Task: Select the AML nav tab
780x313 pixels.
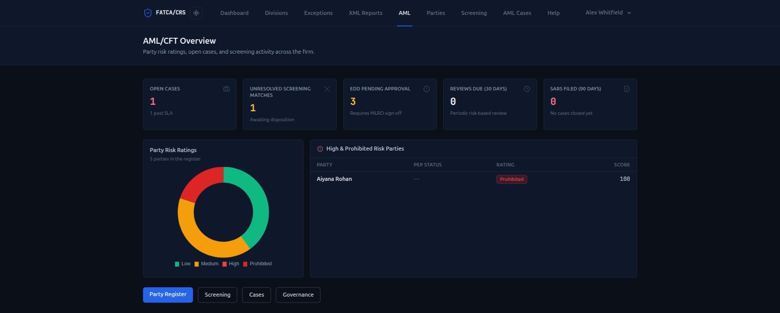Action: click(x=404, y=13)
